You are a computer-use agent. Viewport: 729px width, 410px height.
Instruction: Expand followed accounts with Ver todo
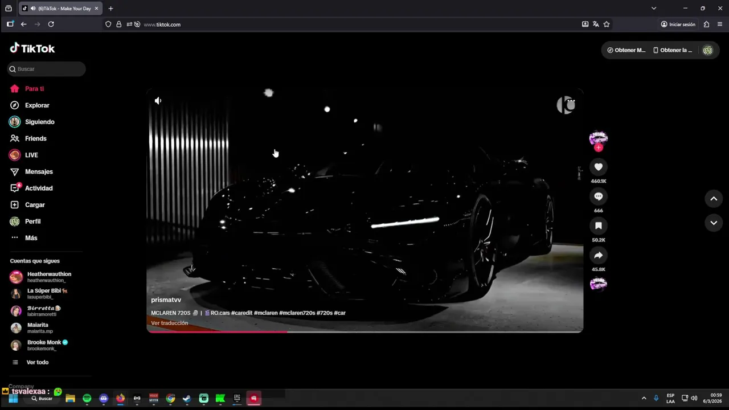31,362
